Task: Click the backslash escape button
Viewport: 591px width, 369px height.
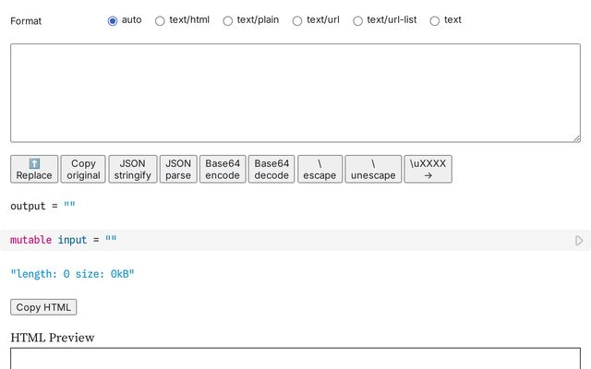Action: 320,169
